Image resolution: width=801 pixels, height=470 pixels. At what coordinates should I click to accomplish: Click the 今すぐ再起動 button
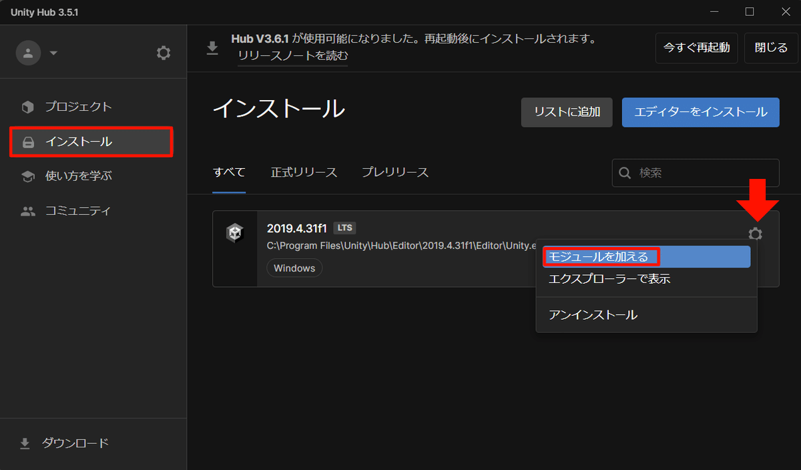tap(696, 48)
